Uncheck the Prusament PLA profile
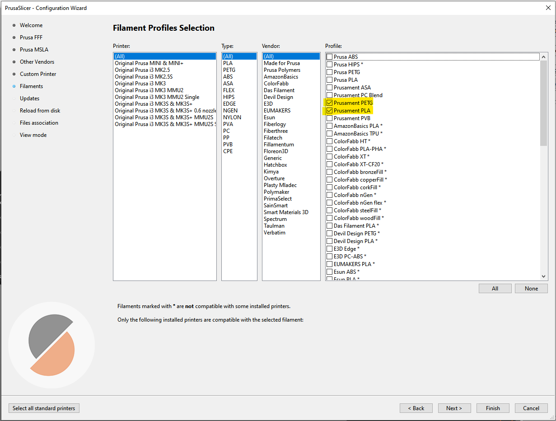 (x=330, y=111)
